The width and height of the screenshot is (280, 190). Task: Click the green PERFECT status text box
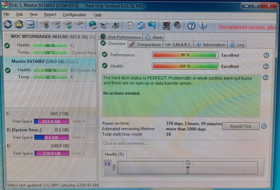point(181,96)
